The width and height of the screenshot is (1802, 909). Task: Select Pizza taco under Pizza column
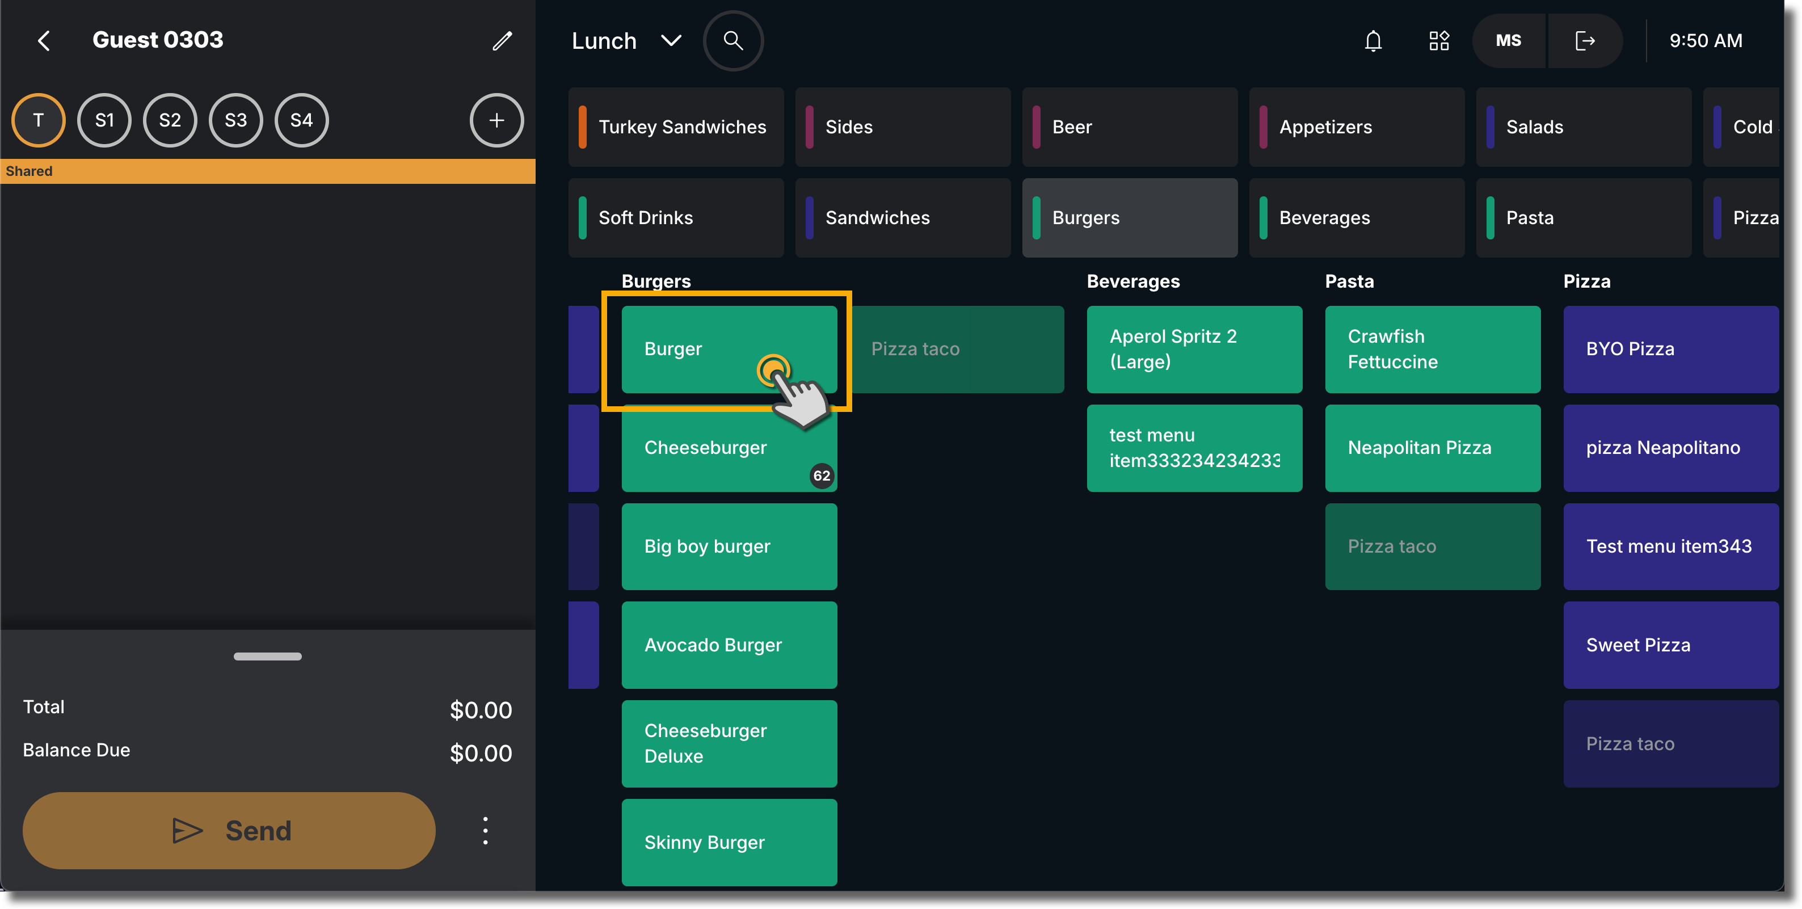1671,744
